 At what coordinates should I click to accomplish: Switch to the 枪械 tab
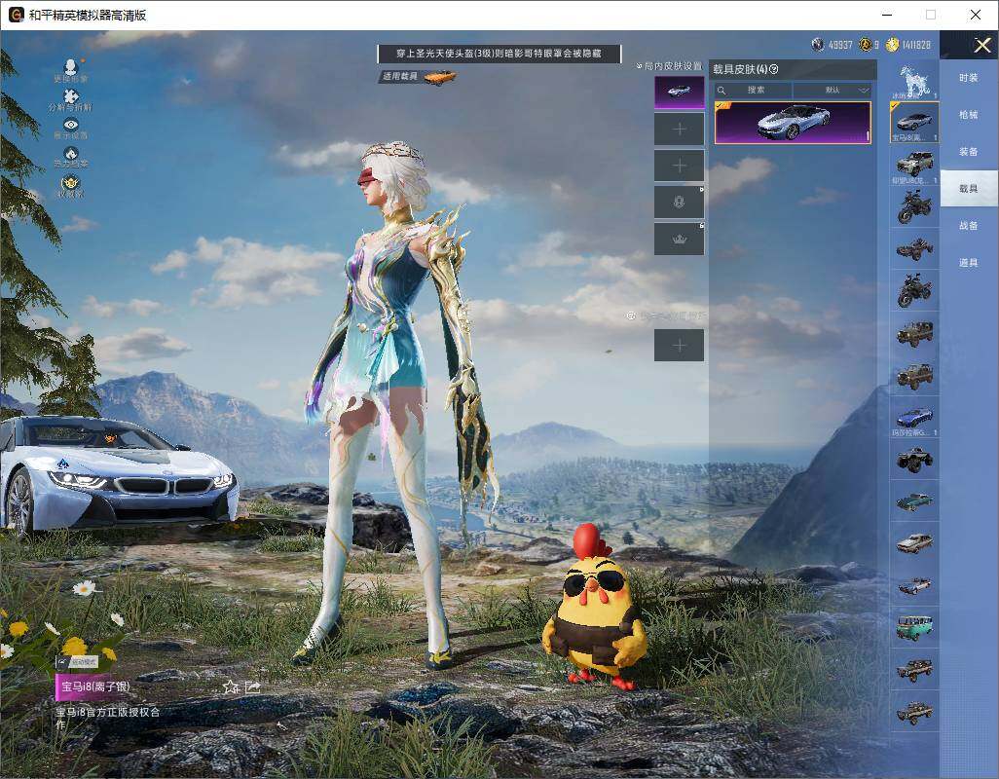(x=969, y=115)
